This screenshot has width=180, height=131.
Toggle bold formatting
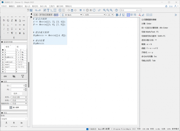tap(117, 15)
